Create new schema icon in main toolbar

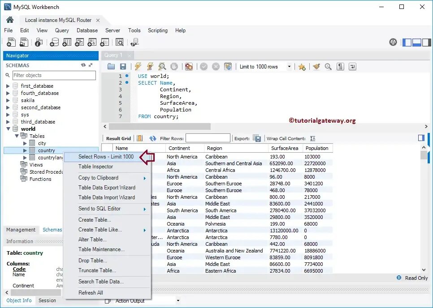pos(54,42)
